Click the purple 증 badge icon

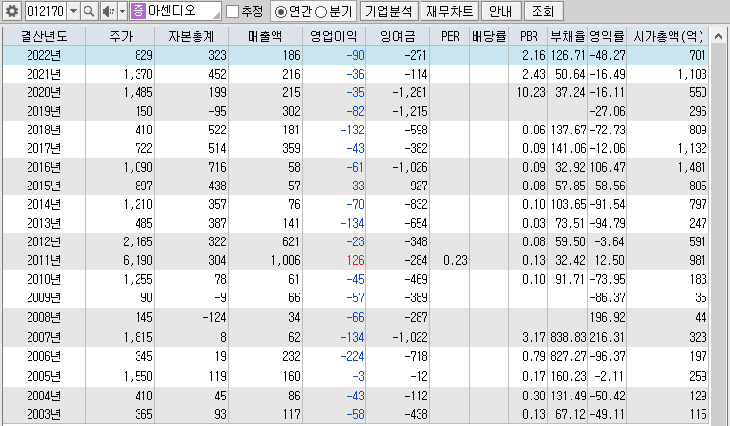tap(139, 11)
